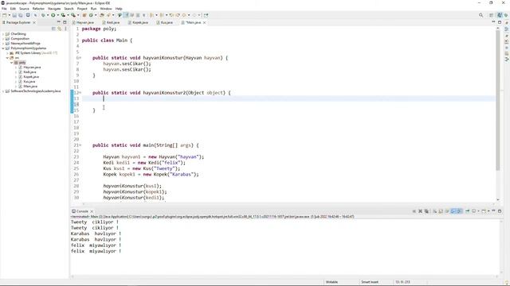Open the Navigate menu
The height and width of the screenshot is (286, 510).
[x=54, y=9]
